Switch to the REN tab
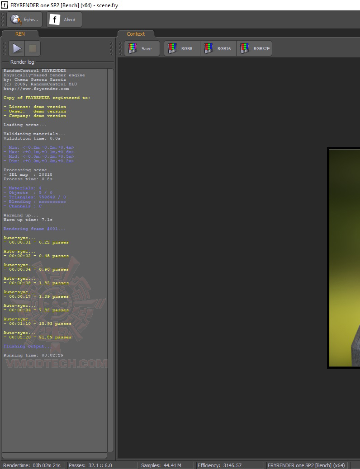Image resolution: width=360 pixels, height=469 pixels. click(20, 34)
